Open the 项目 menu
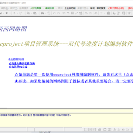This screenshot has width=133, height=133. pyautogui.click(x=60, y=8)
